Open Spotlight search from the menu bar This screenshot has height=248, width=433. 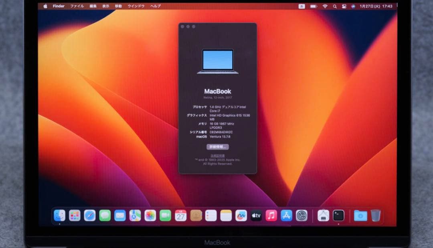(335, 6)
